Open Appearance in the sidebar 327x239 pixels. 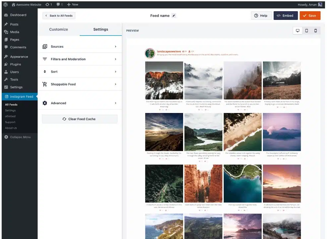19,57
